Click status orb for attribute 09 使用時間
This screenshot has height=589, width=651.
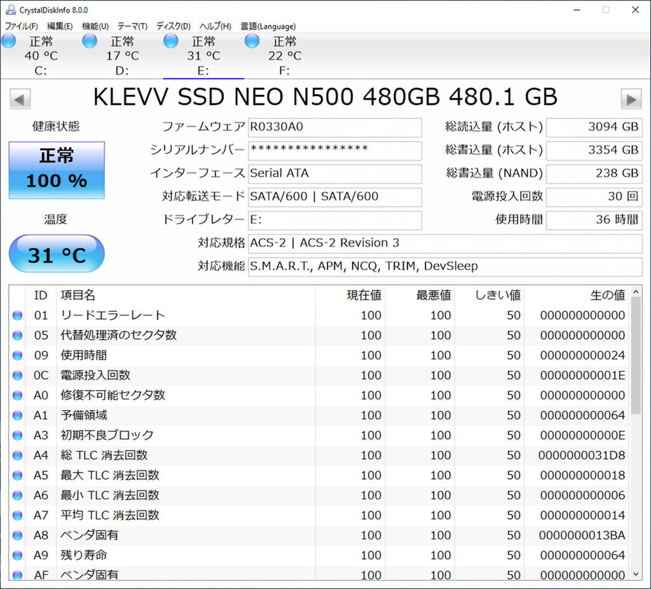[x=17, y=356]
